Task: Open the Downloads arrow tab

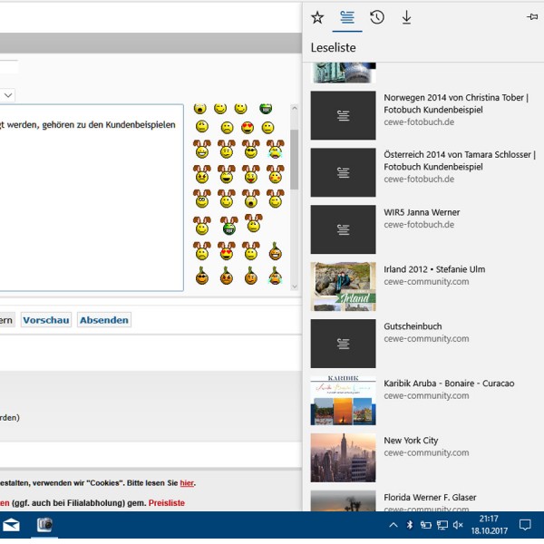Action: 406,17
